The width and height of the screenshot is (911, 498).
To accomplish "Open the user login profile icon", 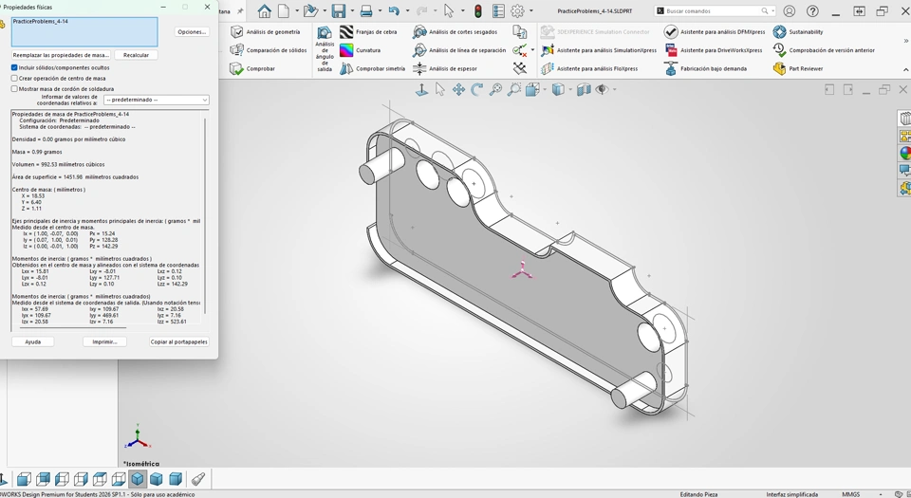I will 789,11.
